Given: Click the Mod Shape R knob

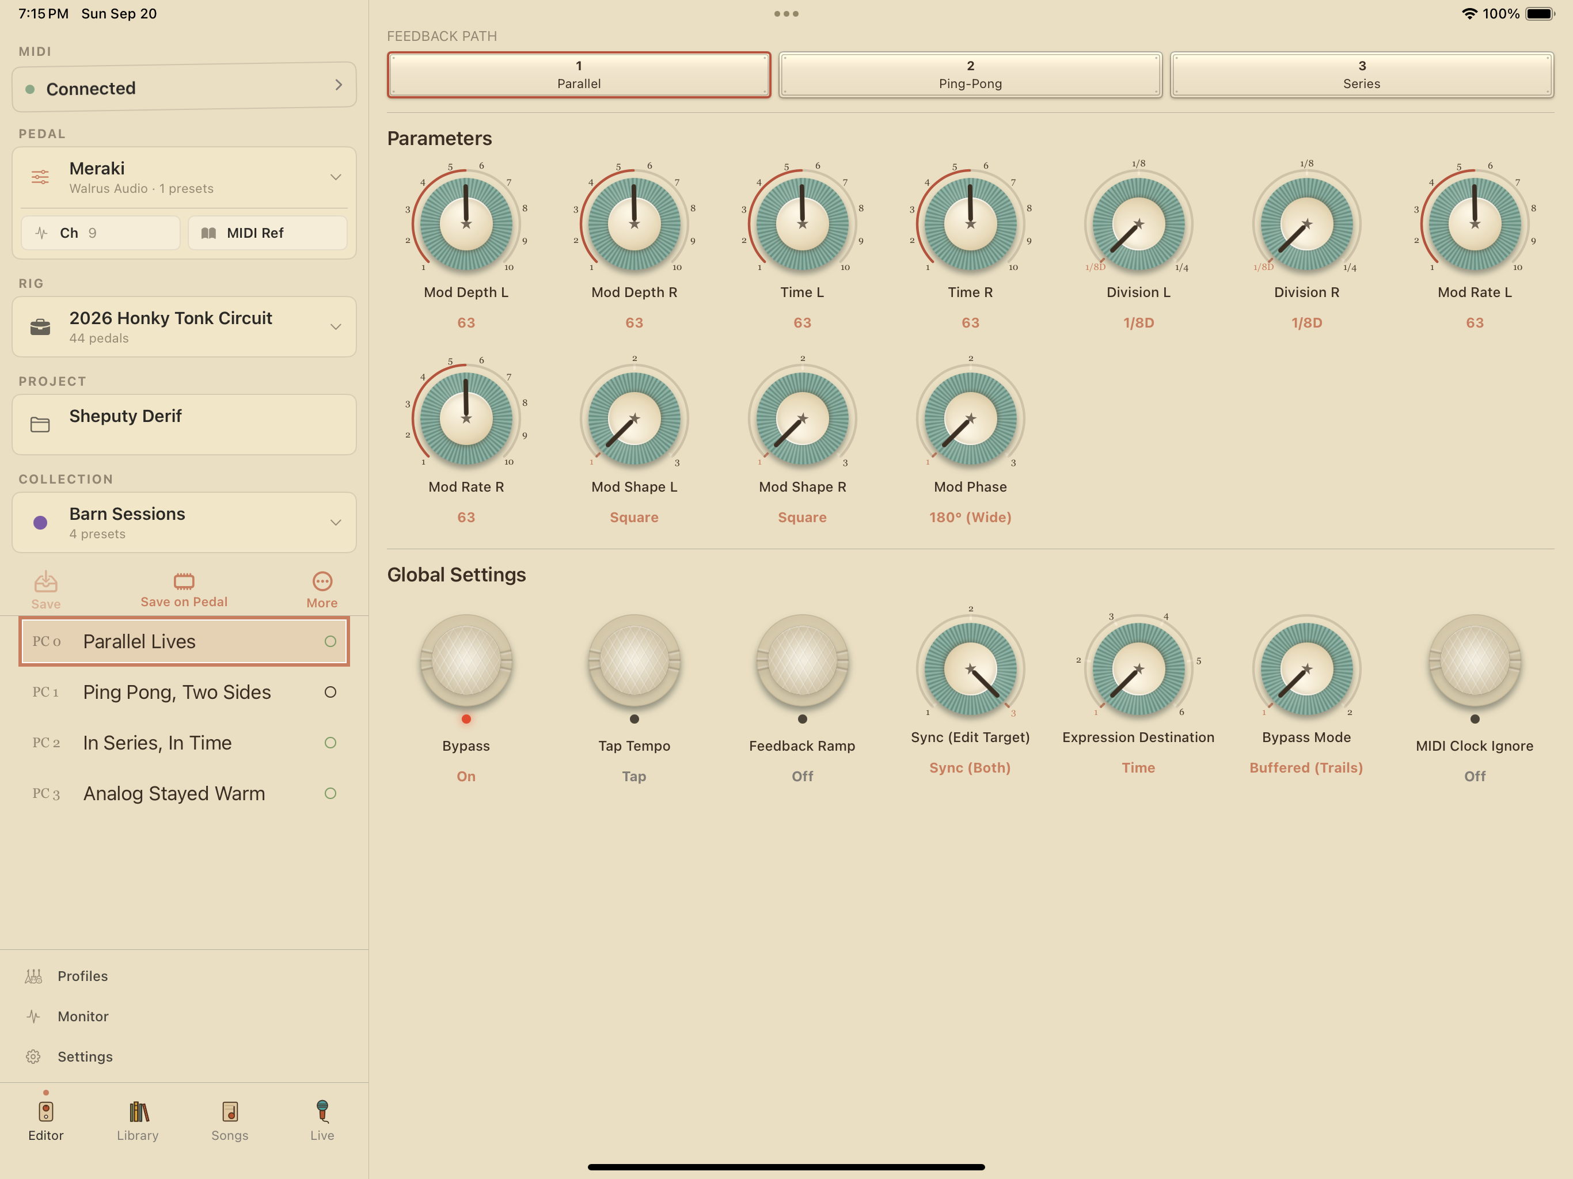Looking at the screenshot, I should (x=802, y=418).
